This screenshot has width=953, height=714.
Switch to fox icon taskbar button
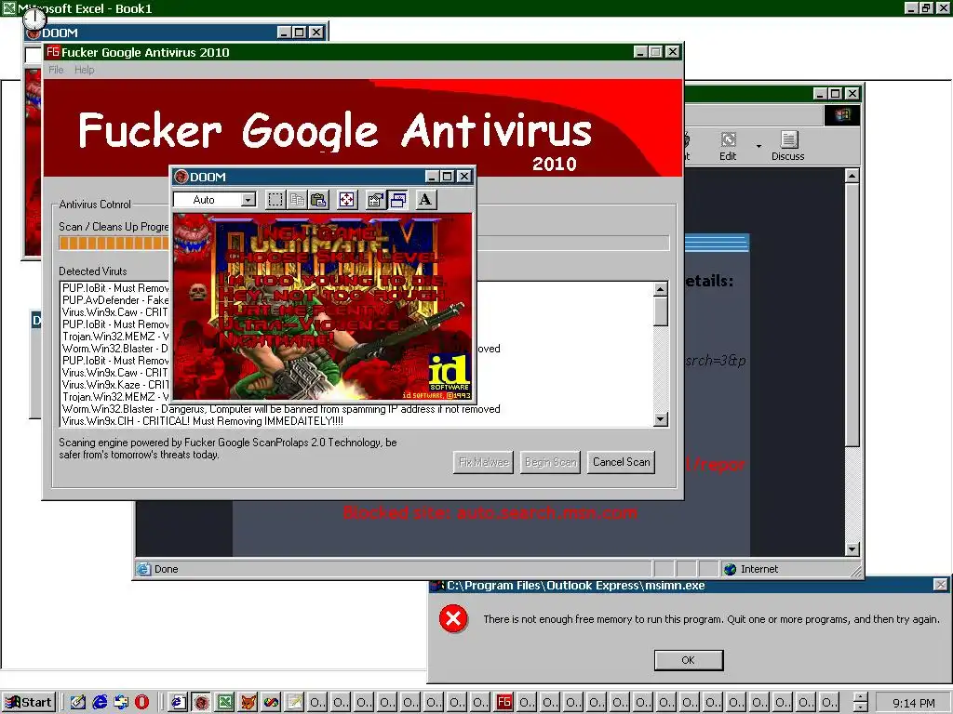[x=248, y=702]
